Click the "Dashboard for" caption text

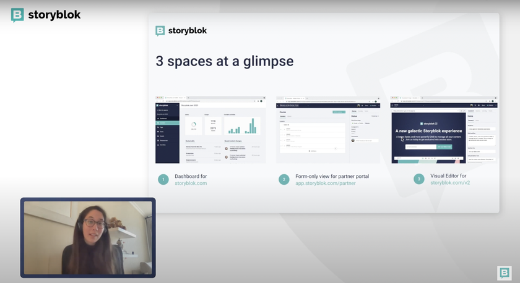click(191, 177)
